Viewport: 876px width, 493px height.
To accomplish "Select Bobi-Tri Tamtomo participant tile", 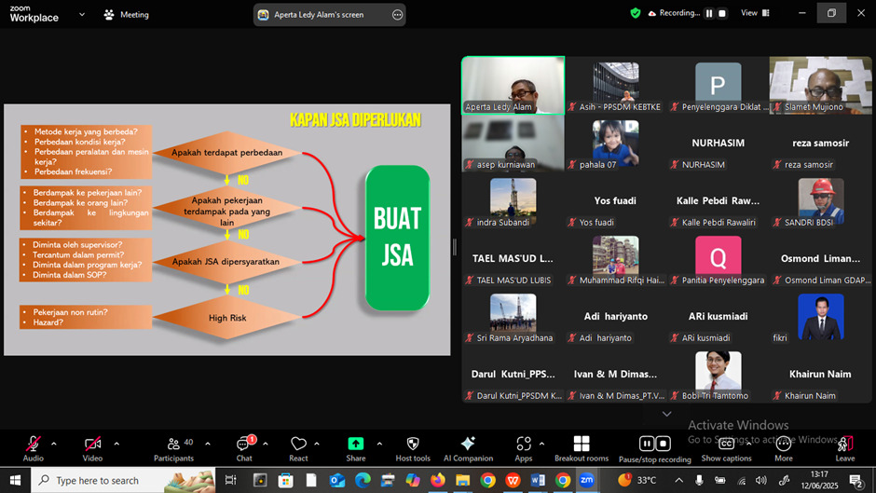I will point(718,374).
